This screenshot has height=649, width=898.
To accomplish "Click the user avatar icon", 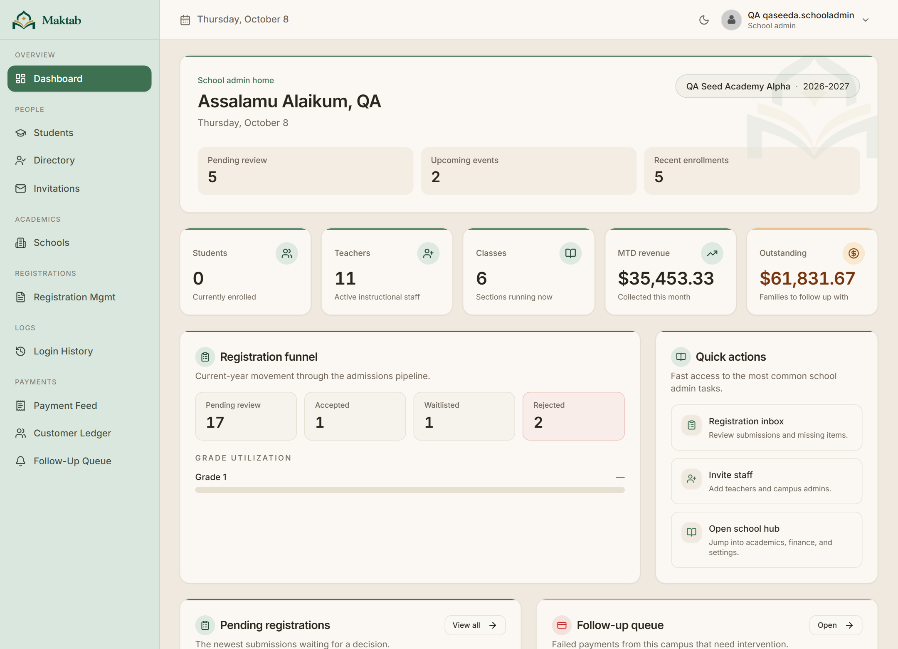I will point(731,20).
